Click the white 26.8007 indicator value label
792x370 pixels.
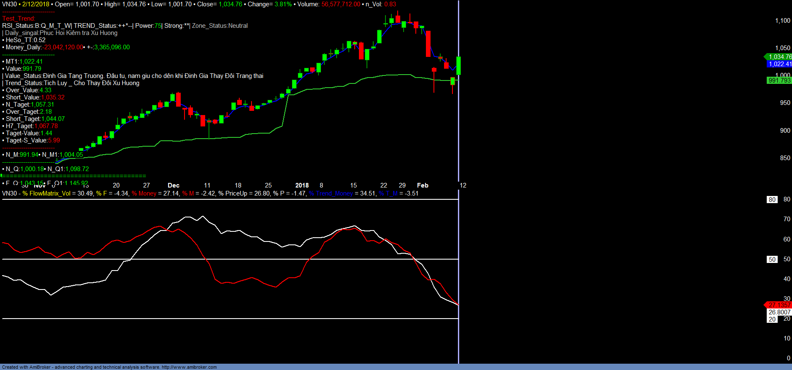(779, 312)
